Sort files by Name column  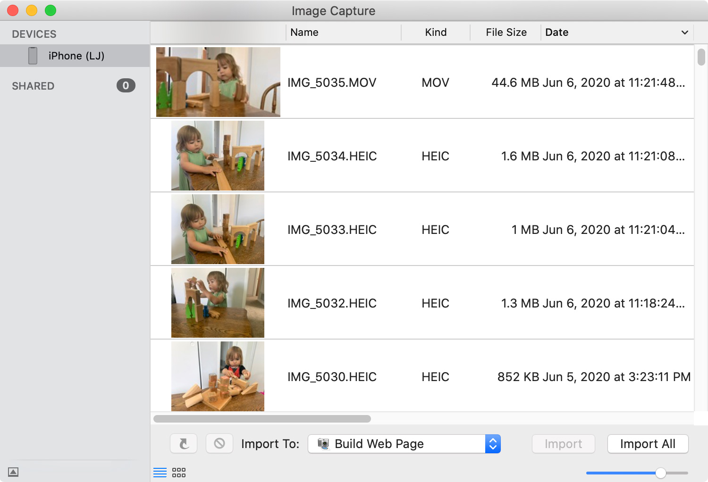click(x=304, y=33)
